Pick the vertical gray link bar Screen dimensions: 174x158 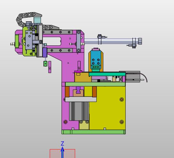pyautogui.click(x=79, y=41)
